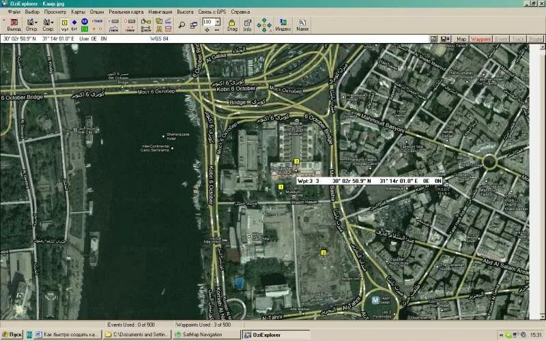This screenshot has height=341, width=546.
Task: Click the 'Events Used : 0 of 500' status text
Action: click(131, 325)
